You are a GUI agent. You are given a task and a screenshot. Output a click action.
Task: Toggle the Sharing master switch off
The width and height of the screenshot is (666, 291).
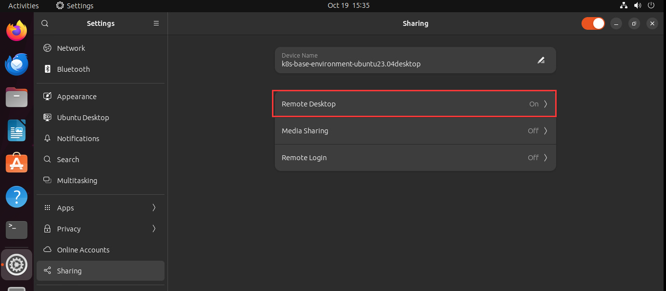coord(593,23)
